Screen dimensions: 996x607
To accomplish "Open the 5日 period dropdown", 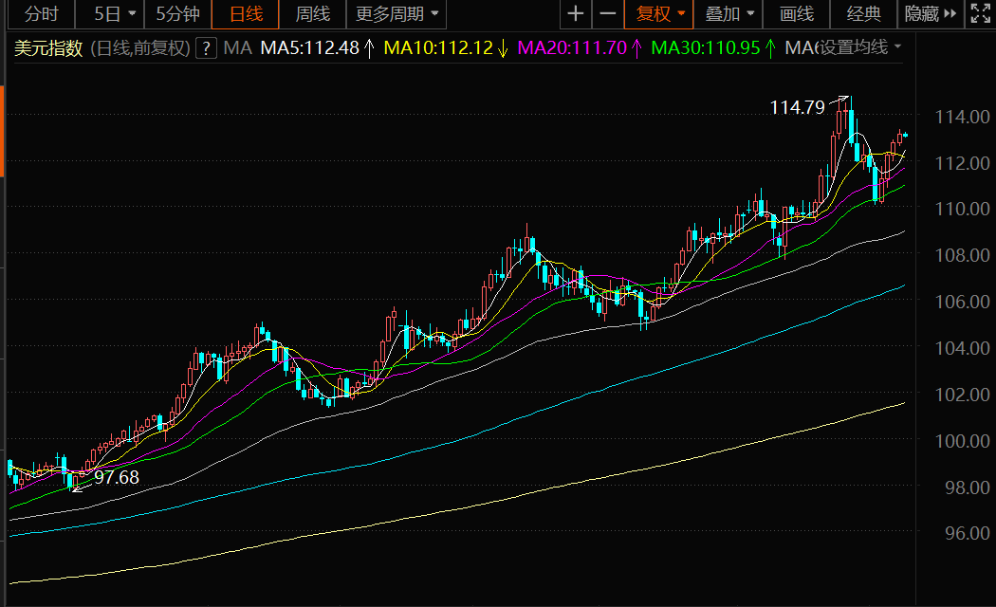I will 109,14.
